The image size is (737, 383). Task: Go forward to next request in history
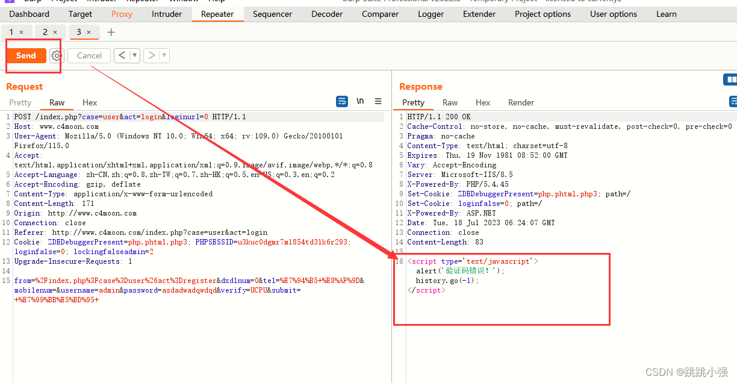point(152,55)
